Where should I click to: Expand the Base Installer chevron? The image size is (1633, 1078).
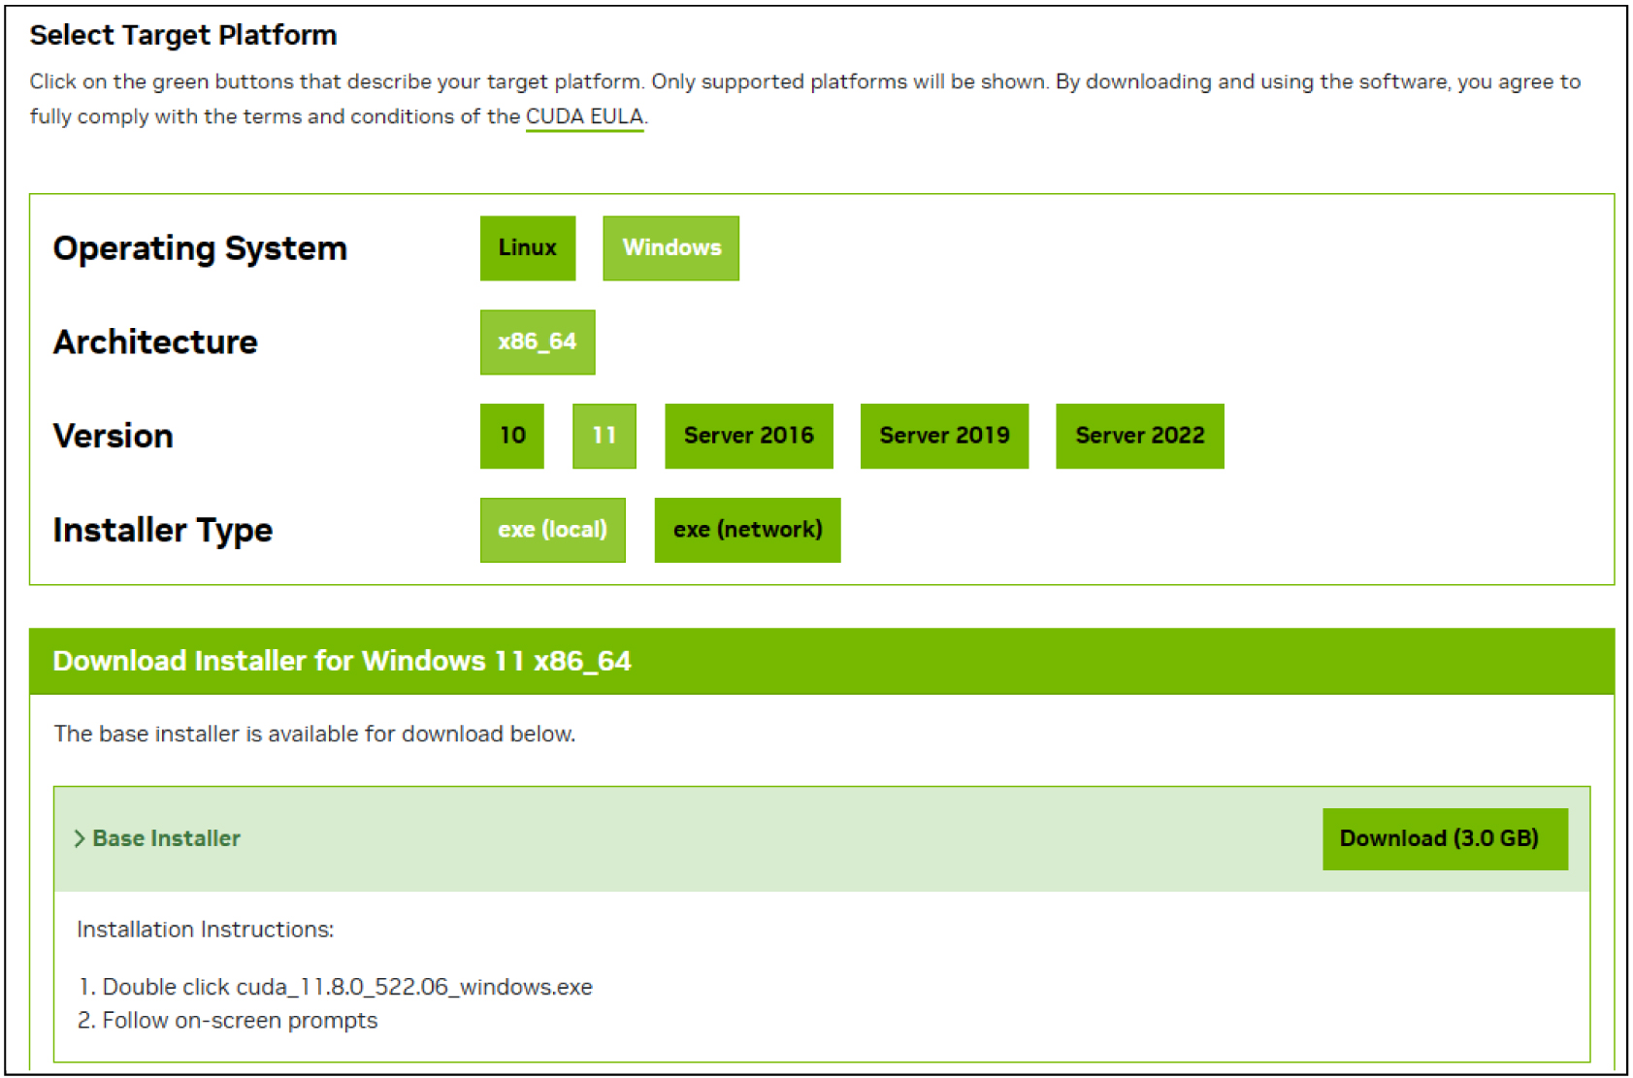(80, 839)
